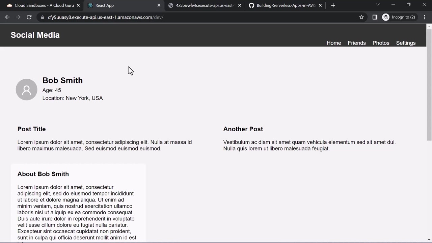Click the browser back arrow

click(x=7, y=17)
